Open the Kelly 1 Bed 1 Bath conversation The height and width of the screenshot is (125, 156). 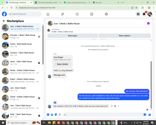click(21, 116)
